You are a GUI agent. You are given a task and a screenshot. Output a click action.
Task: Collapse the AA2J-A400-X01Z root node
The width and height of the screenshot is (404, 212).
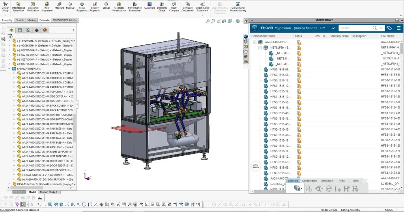(x=254, y=42)
